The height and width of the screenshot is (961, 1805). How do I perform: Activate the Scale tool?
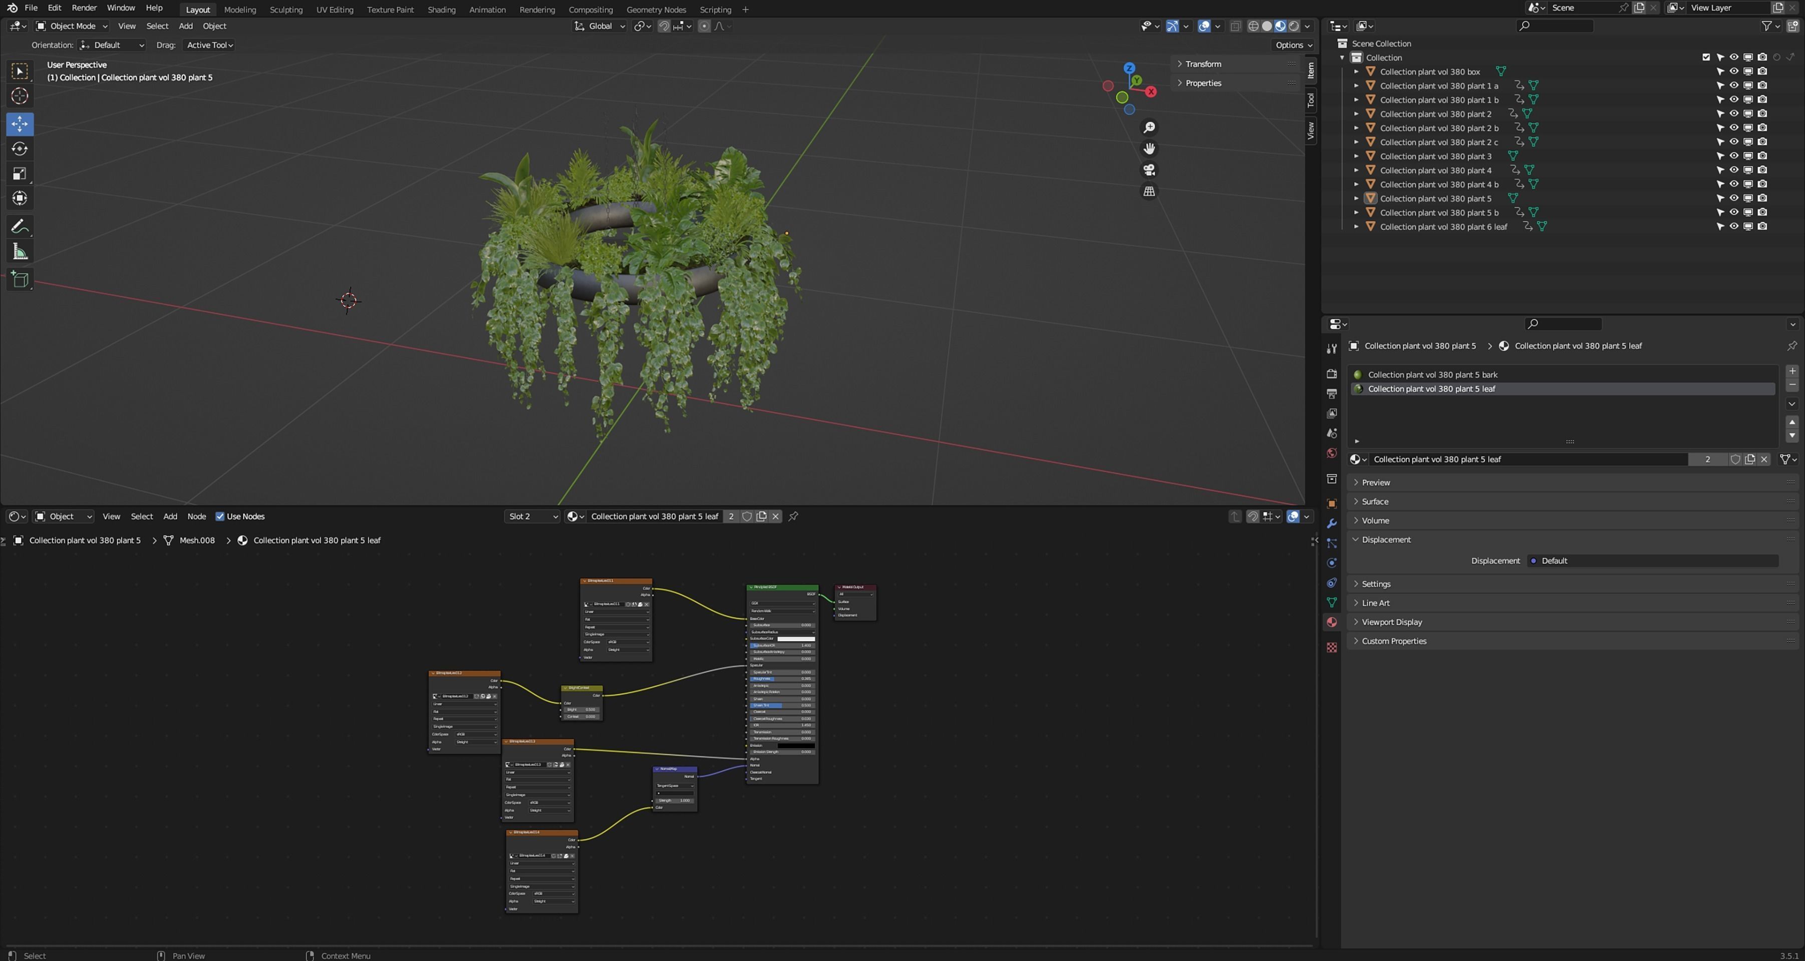point(20,174)
